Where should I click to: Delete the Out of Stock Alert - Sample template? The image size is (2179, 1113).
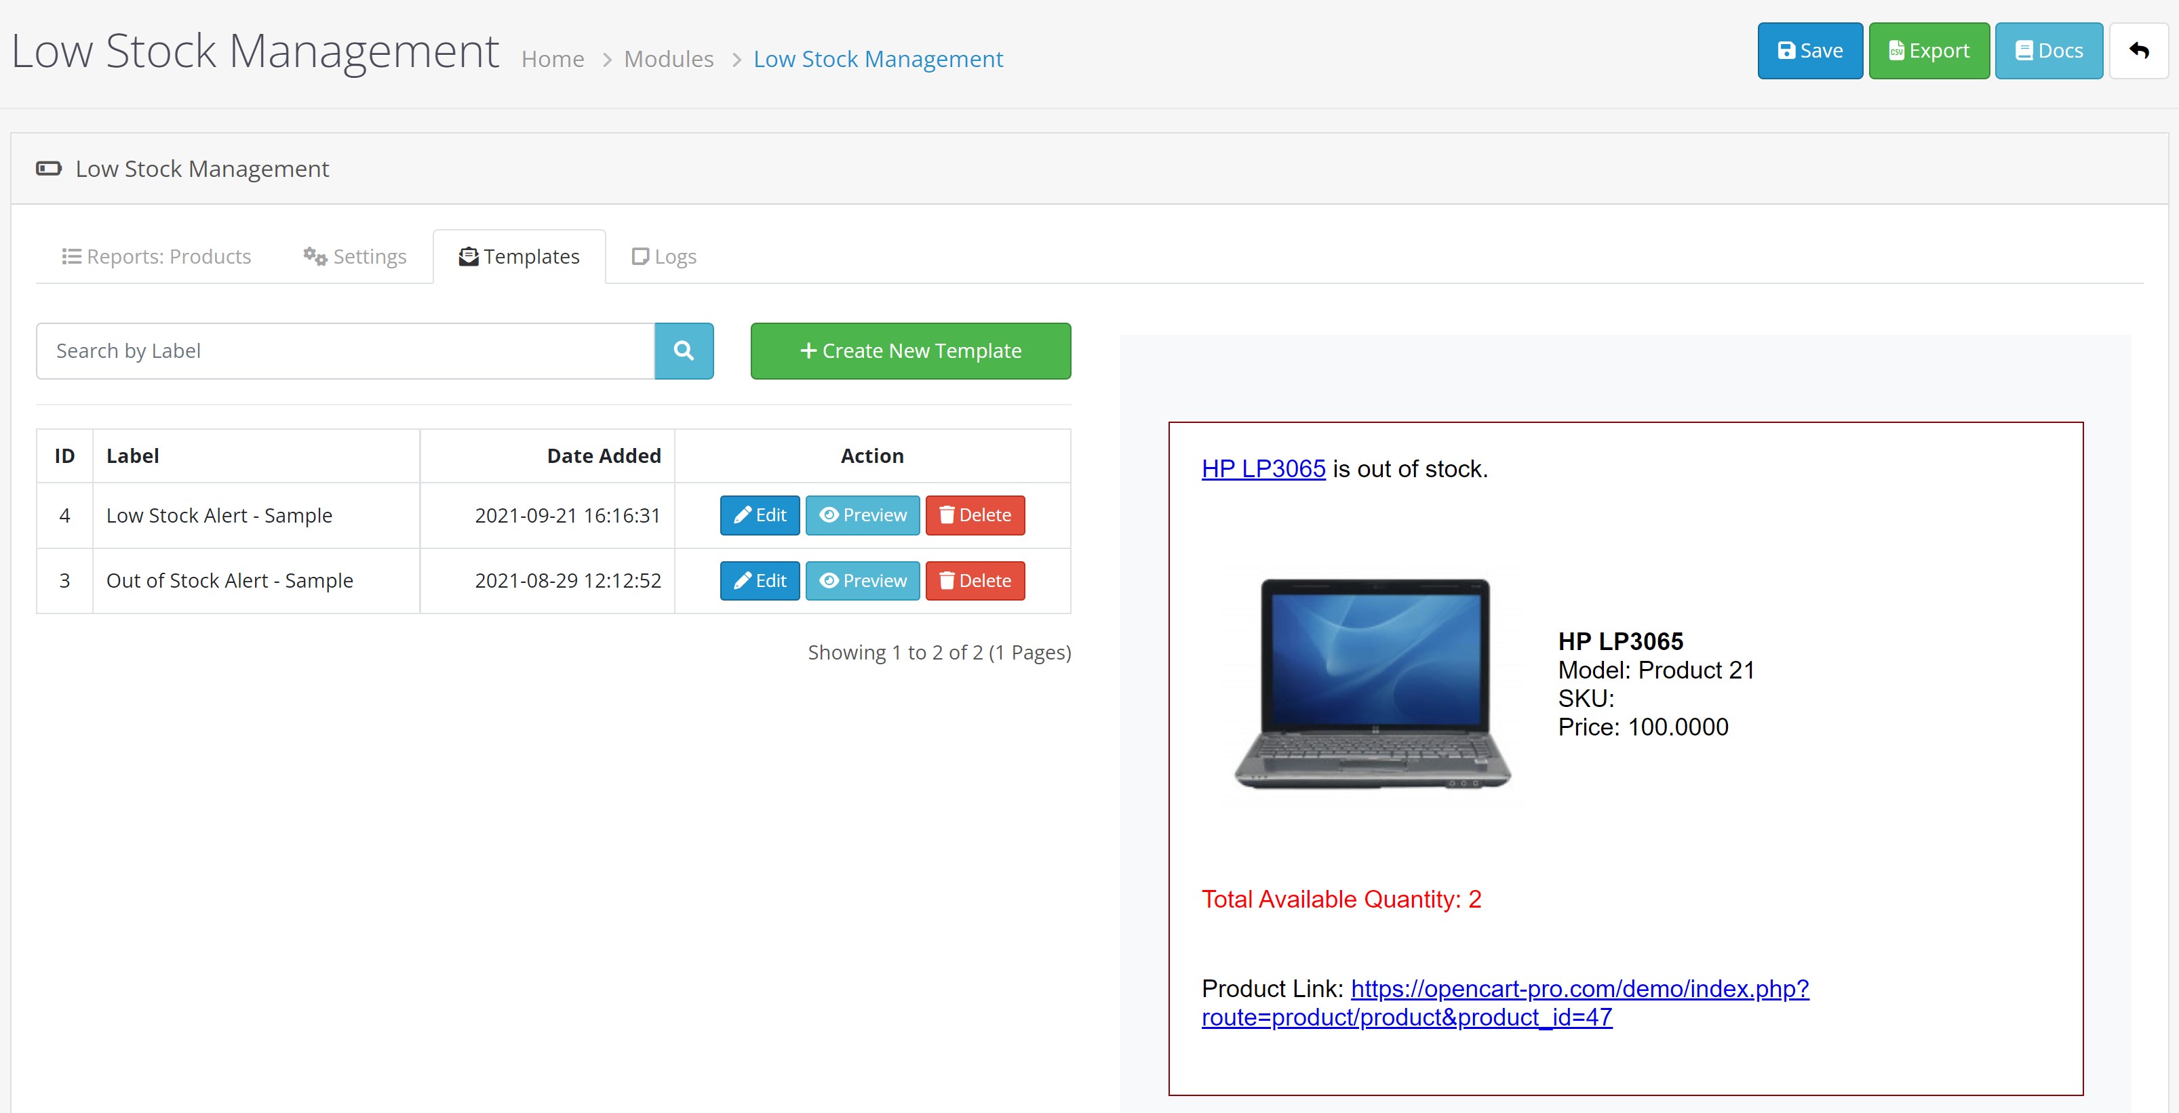coord(975,581)
